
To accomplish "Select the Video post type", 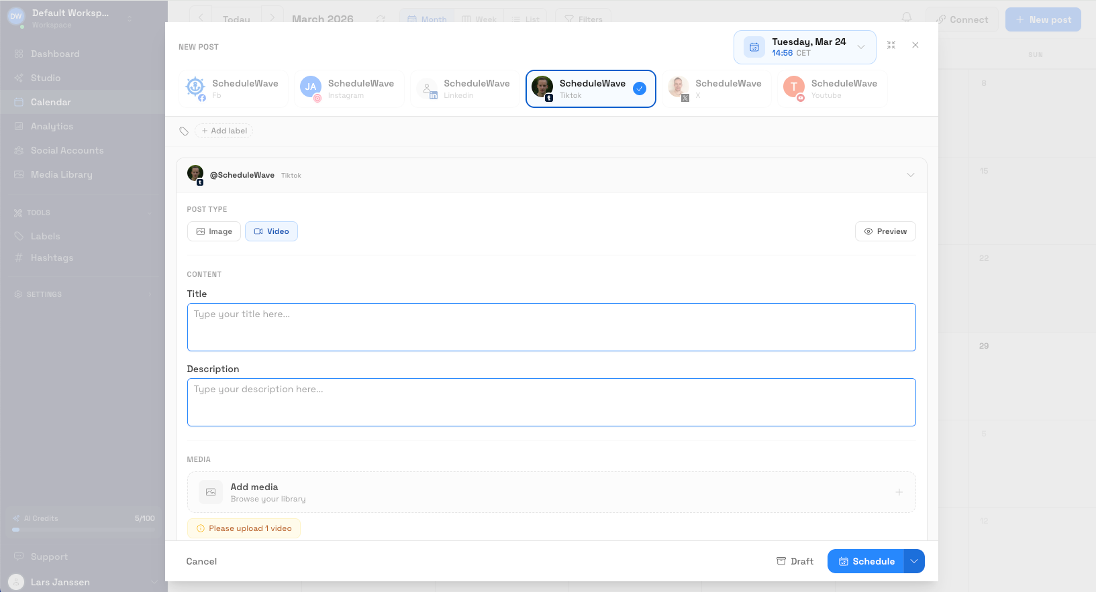I will (x=271, y=231).
